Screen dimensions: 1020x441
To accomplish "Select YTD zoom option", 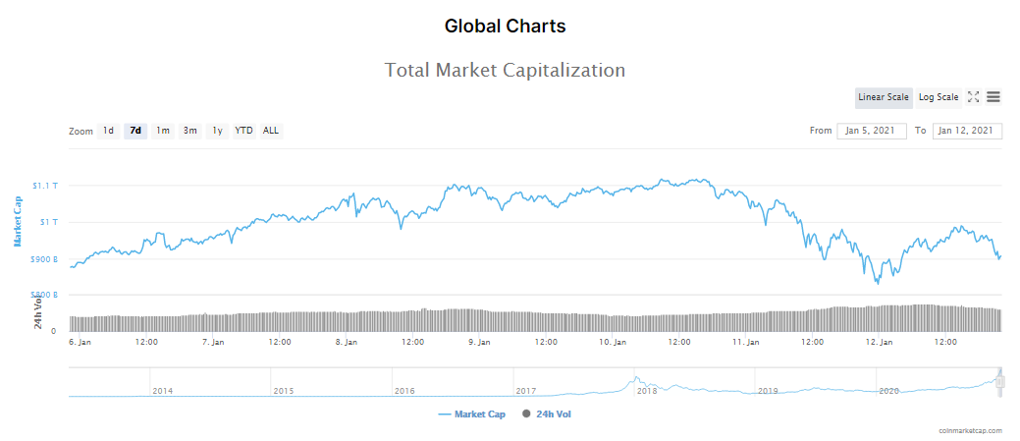I will click(243, 131).
